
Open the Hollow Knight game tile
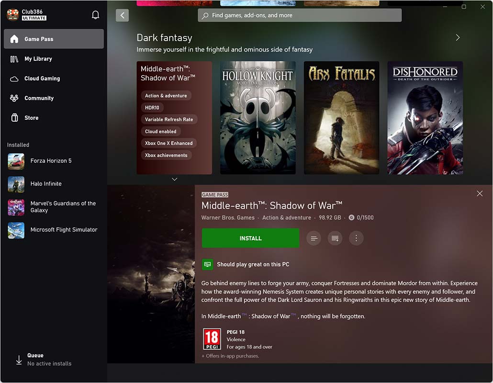[258, 117]
